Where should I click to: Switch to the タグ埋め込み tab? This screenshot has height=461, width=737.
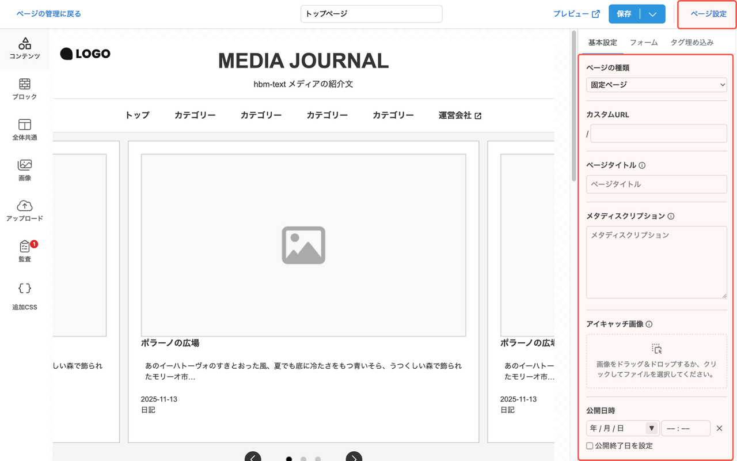693,42
